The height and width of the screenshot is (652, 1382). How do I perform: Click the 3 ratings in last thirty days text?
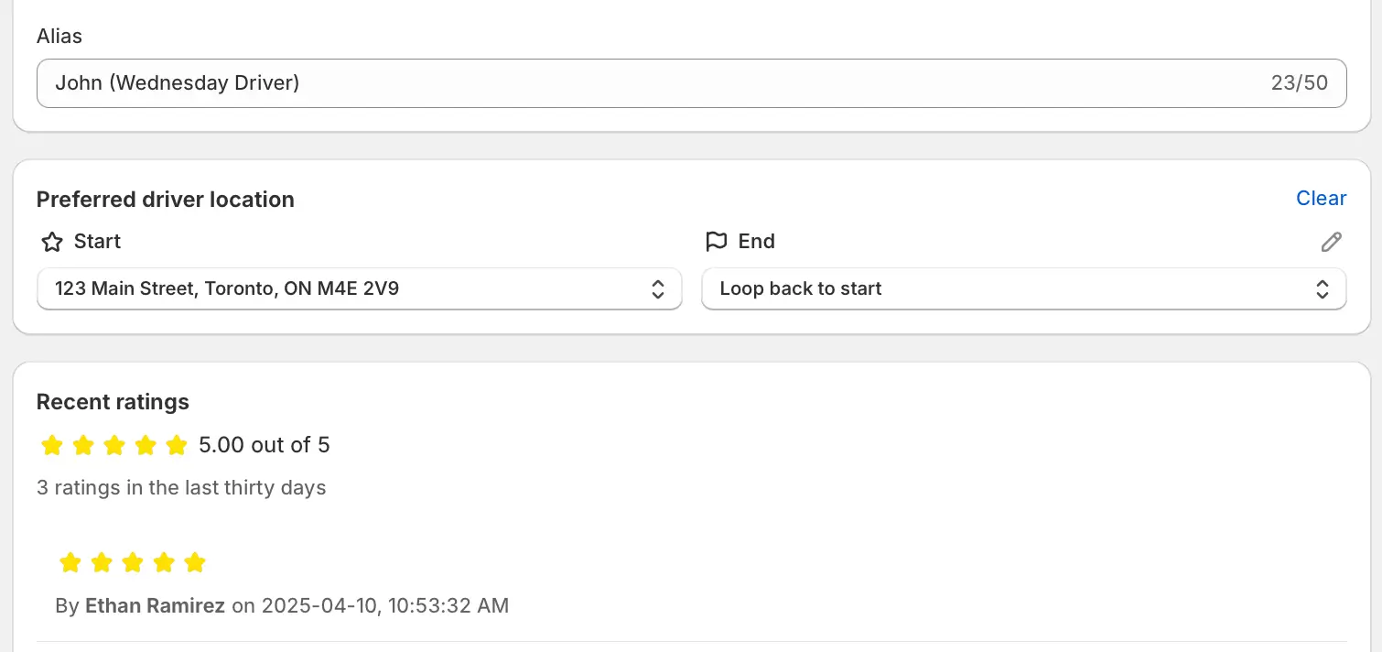point(181,487)
